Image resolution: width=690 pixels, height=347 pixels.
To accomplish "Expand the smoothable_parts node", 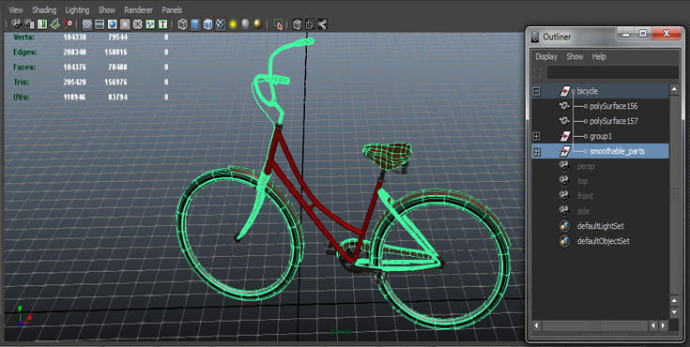I will (x=536, y=152).
